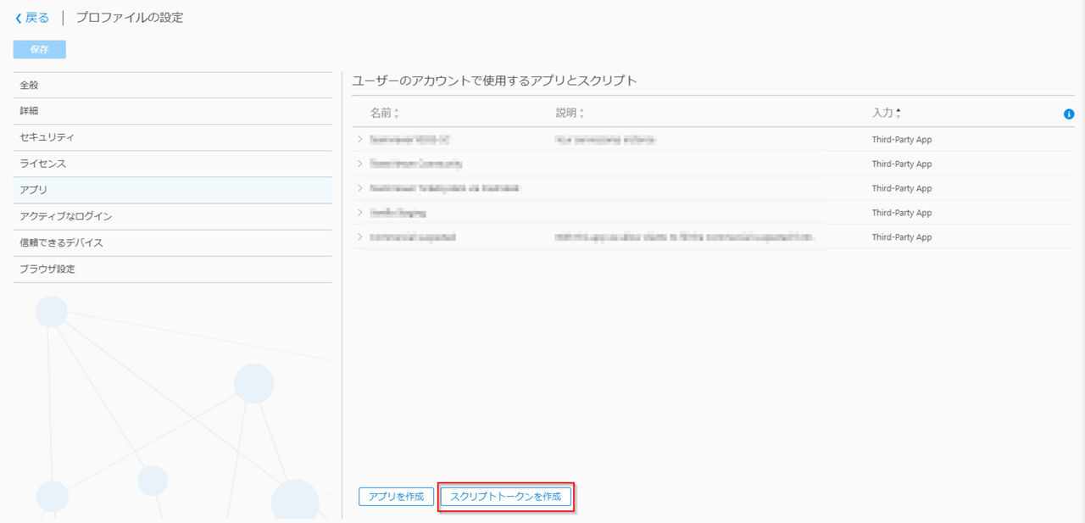Expand the second app row in the list
This screenshot has height=523, width=1085.
(x=360, y=164)
